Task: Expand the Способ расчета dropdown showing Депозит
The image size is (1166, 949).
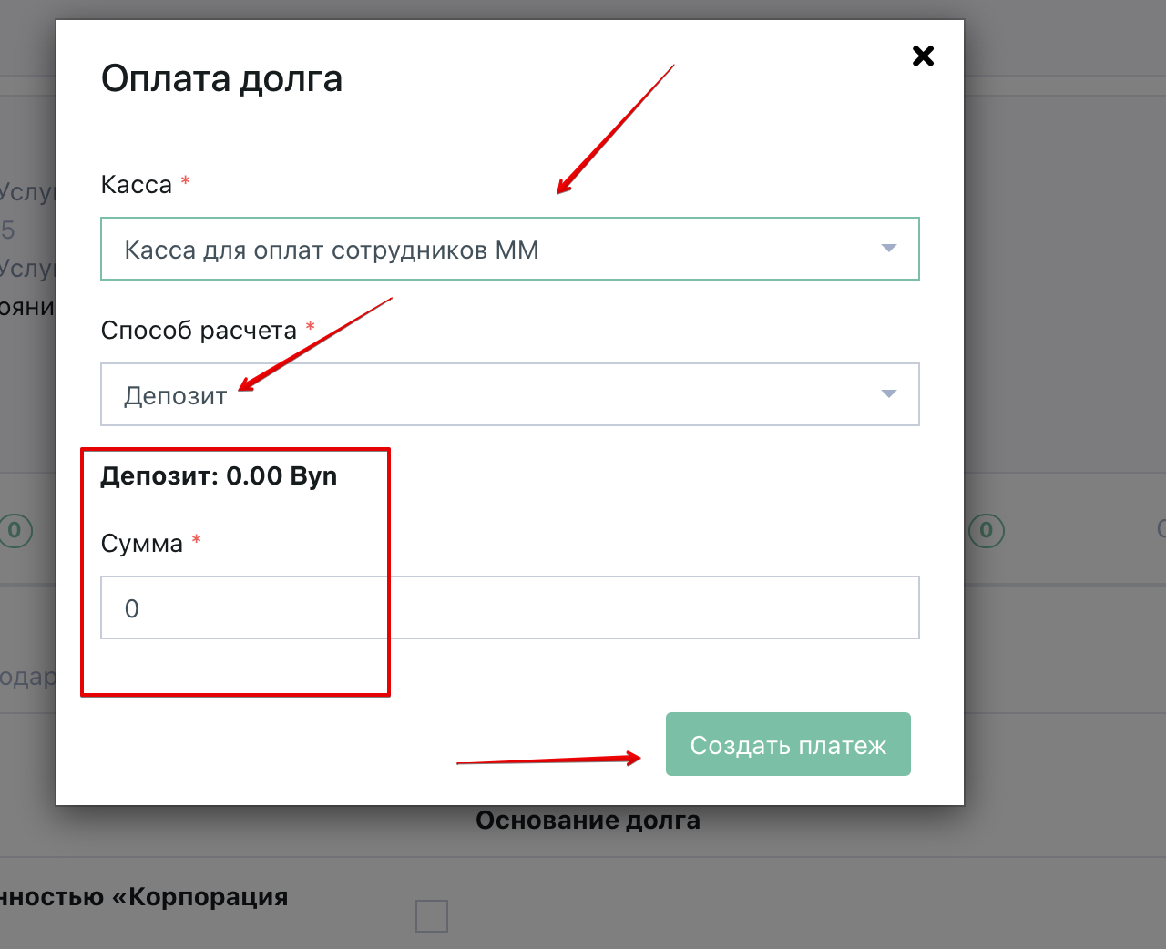Action: pos(492,394)
